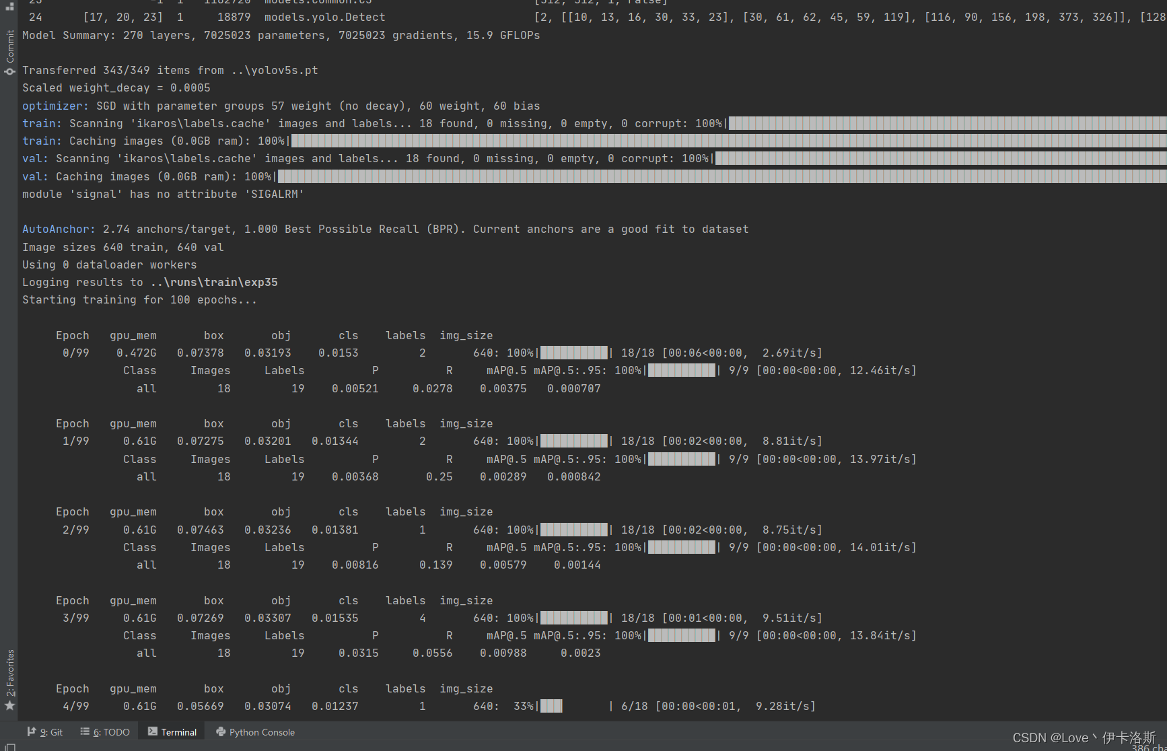Click cls loss value '0.01237'
Screen dimensions: 1167x751
tap(335, 706)
